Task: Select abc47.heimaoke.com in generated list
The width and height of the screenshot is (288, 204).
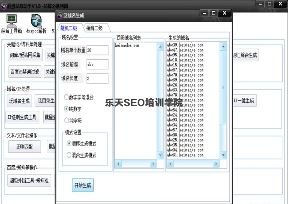Action: tap(185, 50)
